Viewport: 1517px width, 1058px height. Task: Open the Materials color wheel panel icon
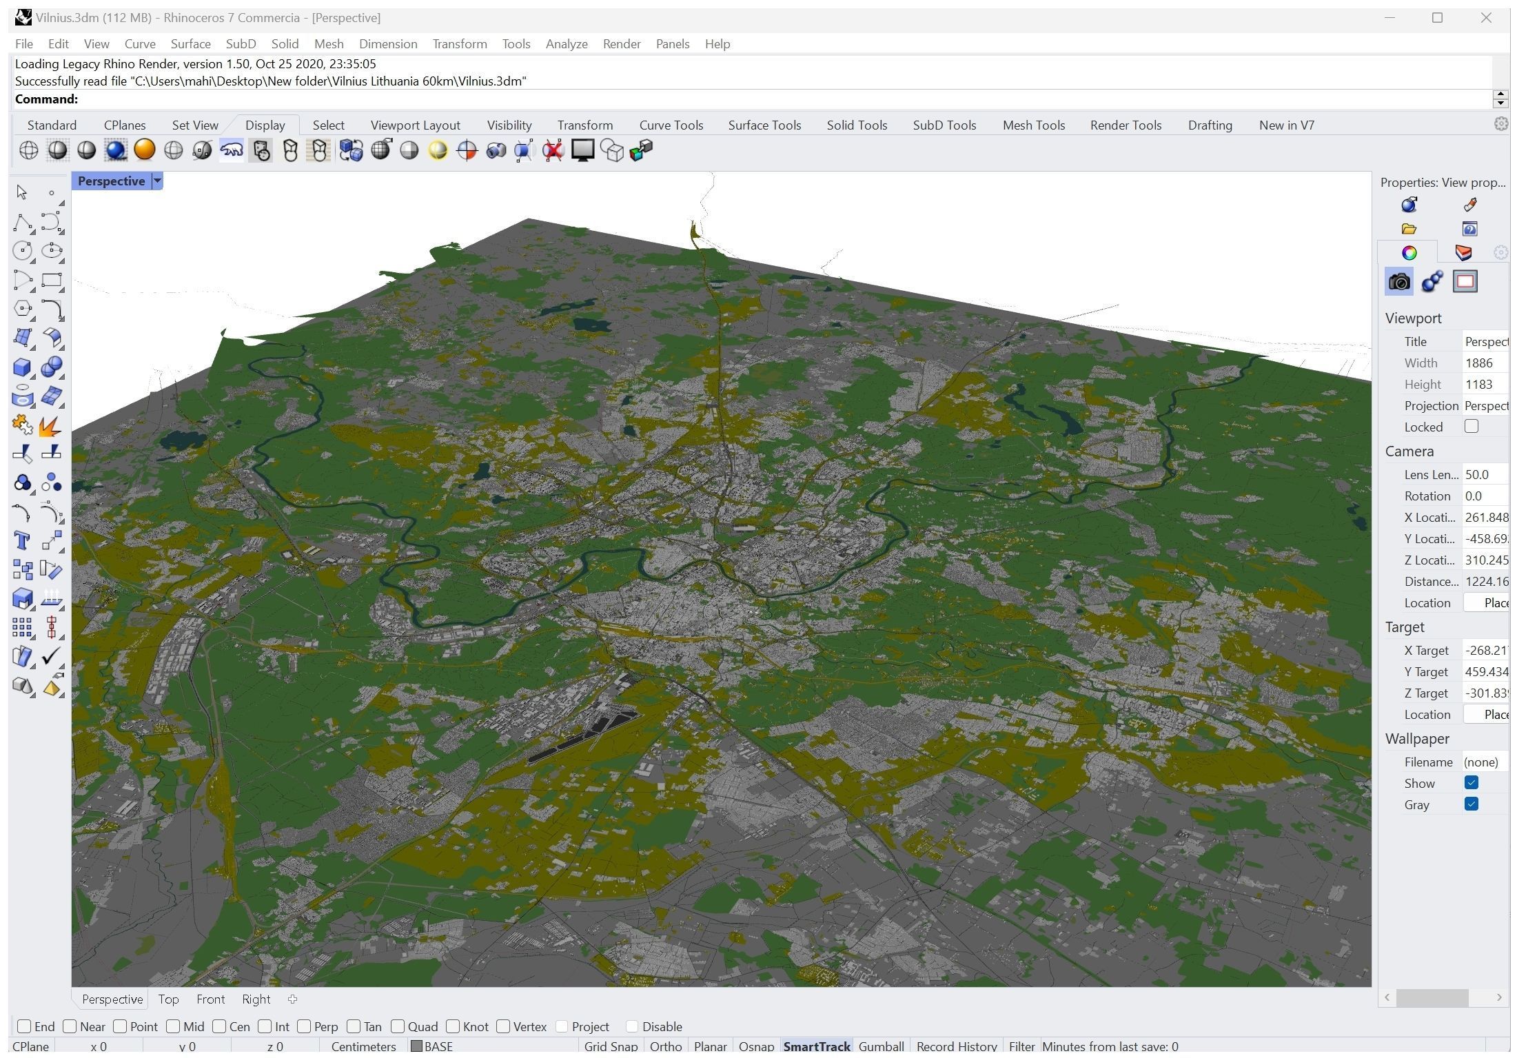[x=1409, y=253]
